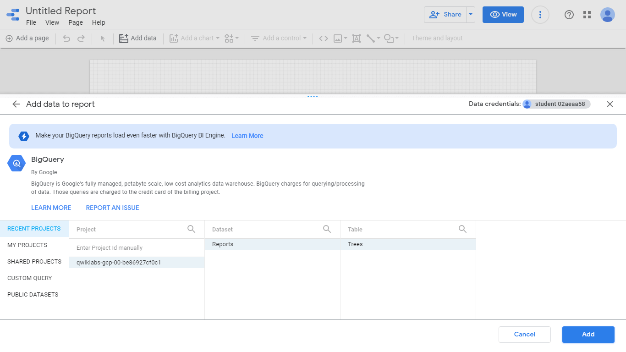The height and width of the screenshot is (352, 626).
Task: Open the Add a chart dropdown
Action: tap(194, 38)
